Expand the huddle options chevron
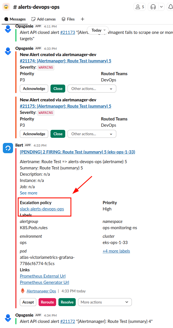 click(x=161, y=7)
